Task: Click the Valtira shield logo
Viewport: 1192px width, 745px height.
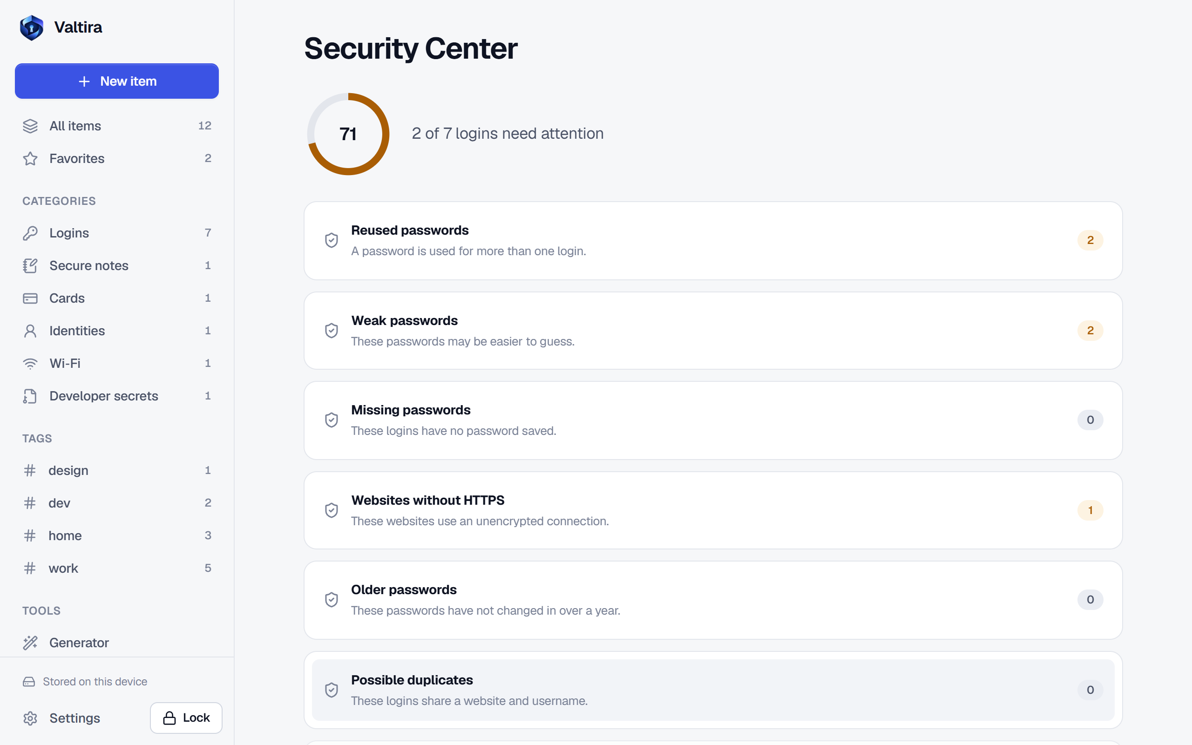Action: (32, 27)
